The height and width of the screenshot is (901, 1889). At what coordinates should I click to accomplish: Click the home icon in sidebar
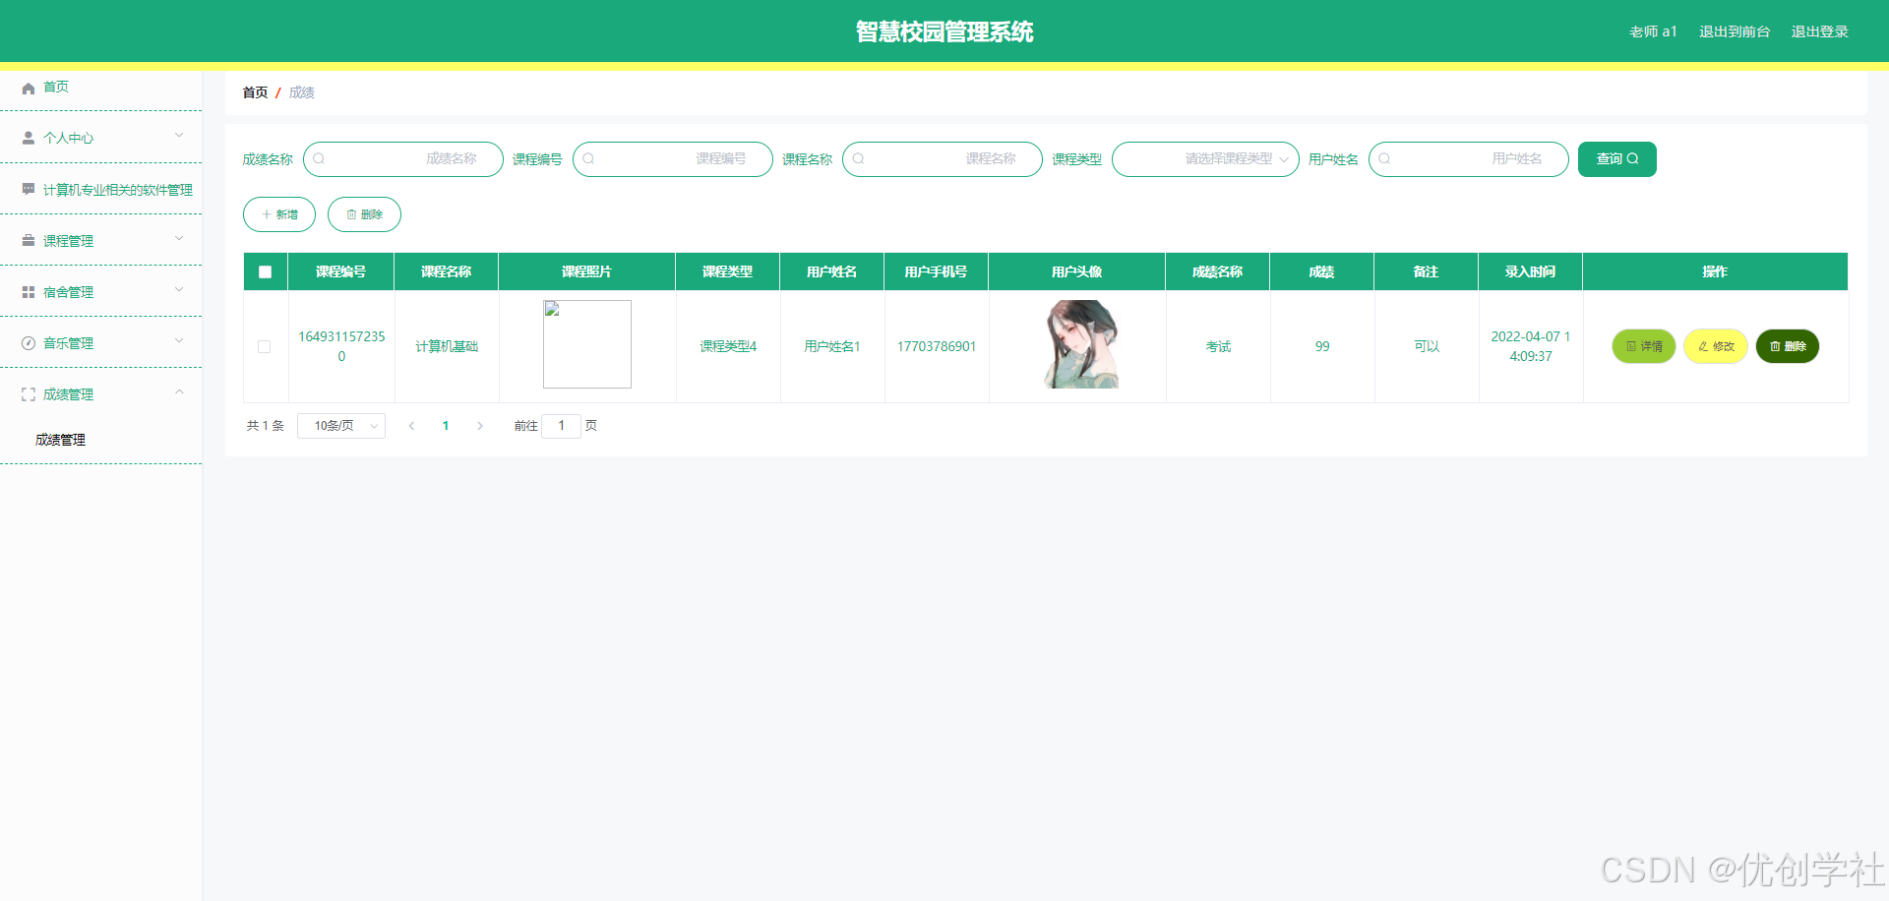coord(29,88)
